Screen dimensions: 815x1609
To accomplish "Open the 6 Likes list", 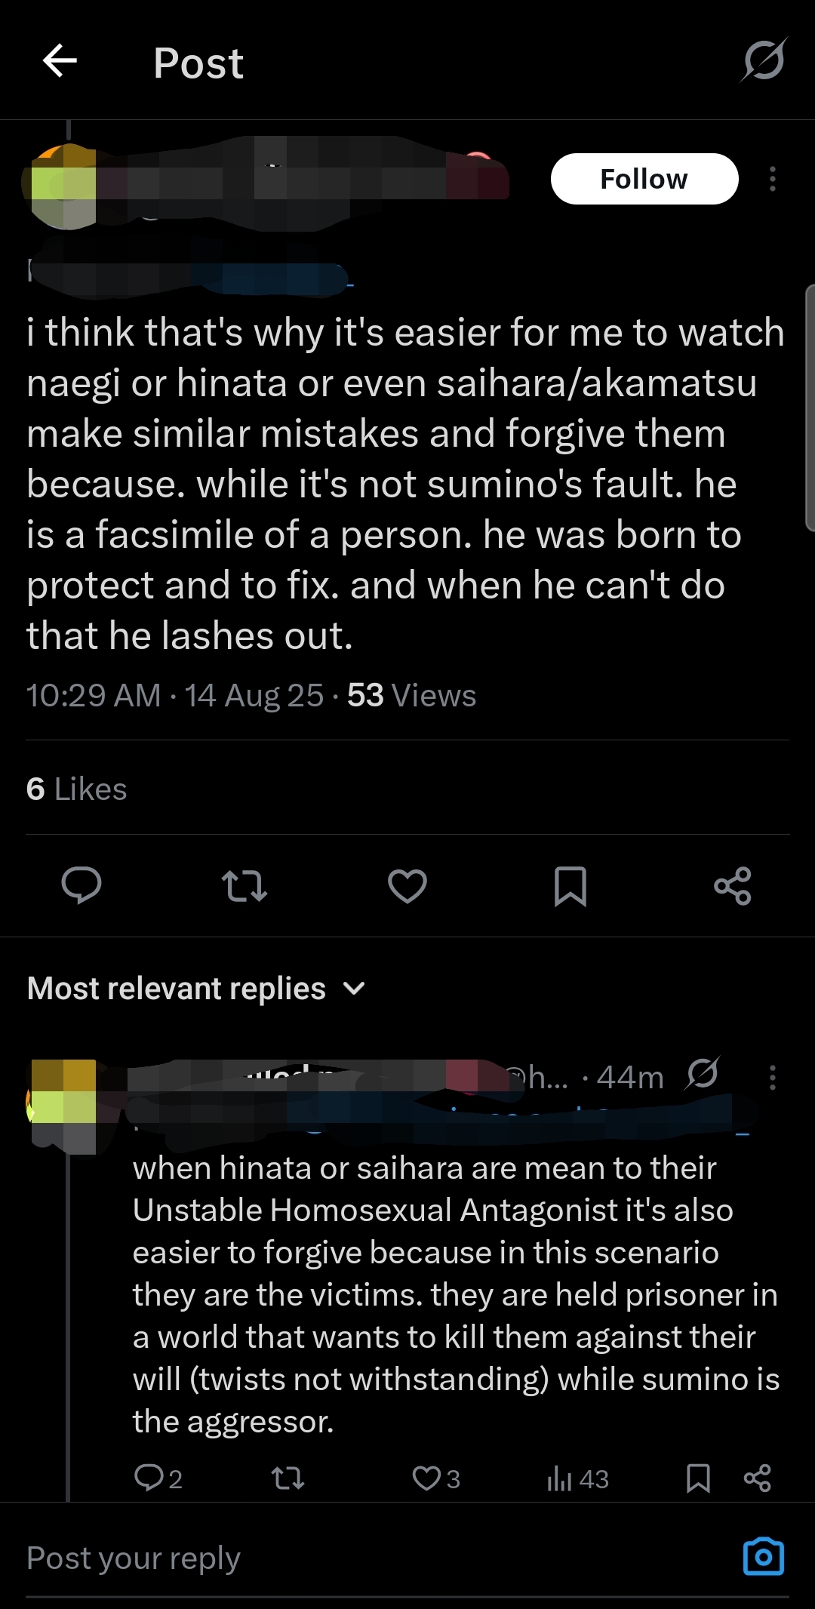I will click(76, 789).
